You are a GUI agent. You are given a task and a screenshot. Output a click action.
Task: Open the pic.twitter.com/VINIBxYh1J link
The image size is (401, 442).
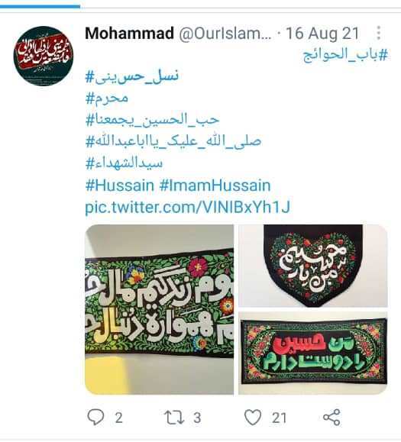[x=188, y=208]
